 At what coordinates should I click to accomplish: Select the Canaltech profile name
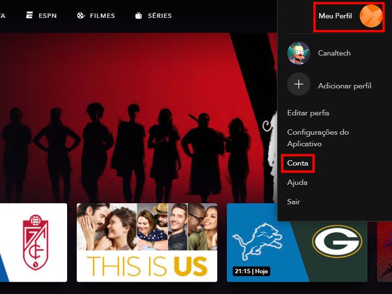tap(334, 53)
